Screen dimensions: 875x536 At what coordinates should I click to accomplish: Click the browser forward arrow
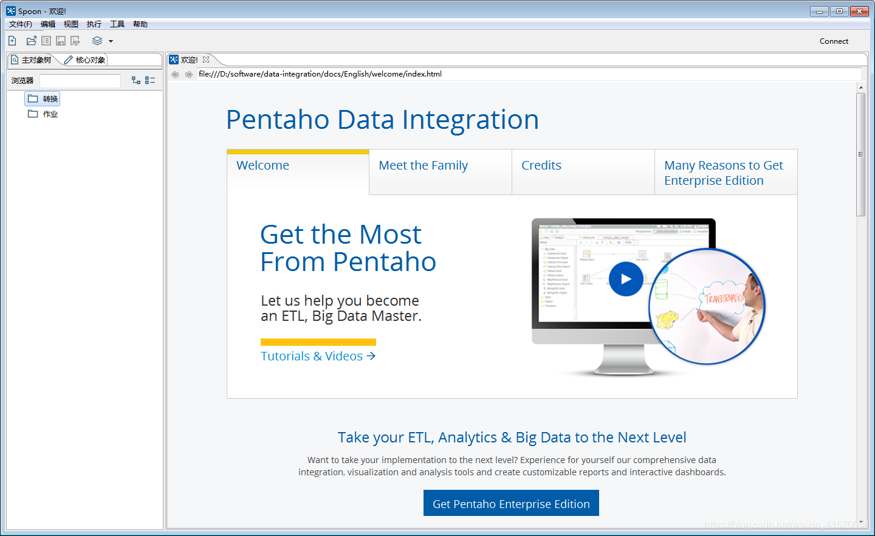click(189, 74)
